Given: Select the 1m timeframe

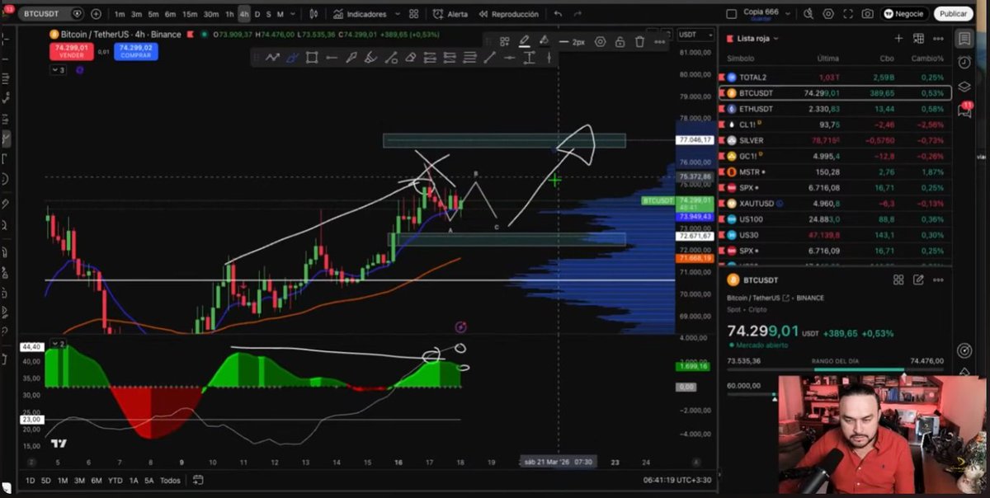Looking at the screenshot, I should [120, 14].
